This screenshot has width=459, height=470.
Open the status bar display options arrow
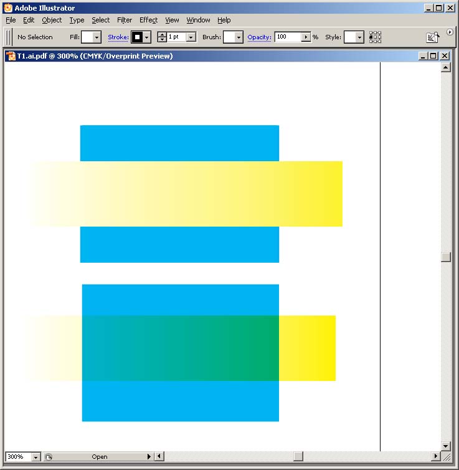pyautogui.click(x=149, y=456)
